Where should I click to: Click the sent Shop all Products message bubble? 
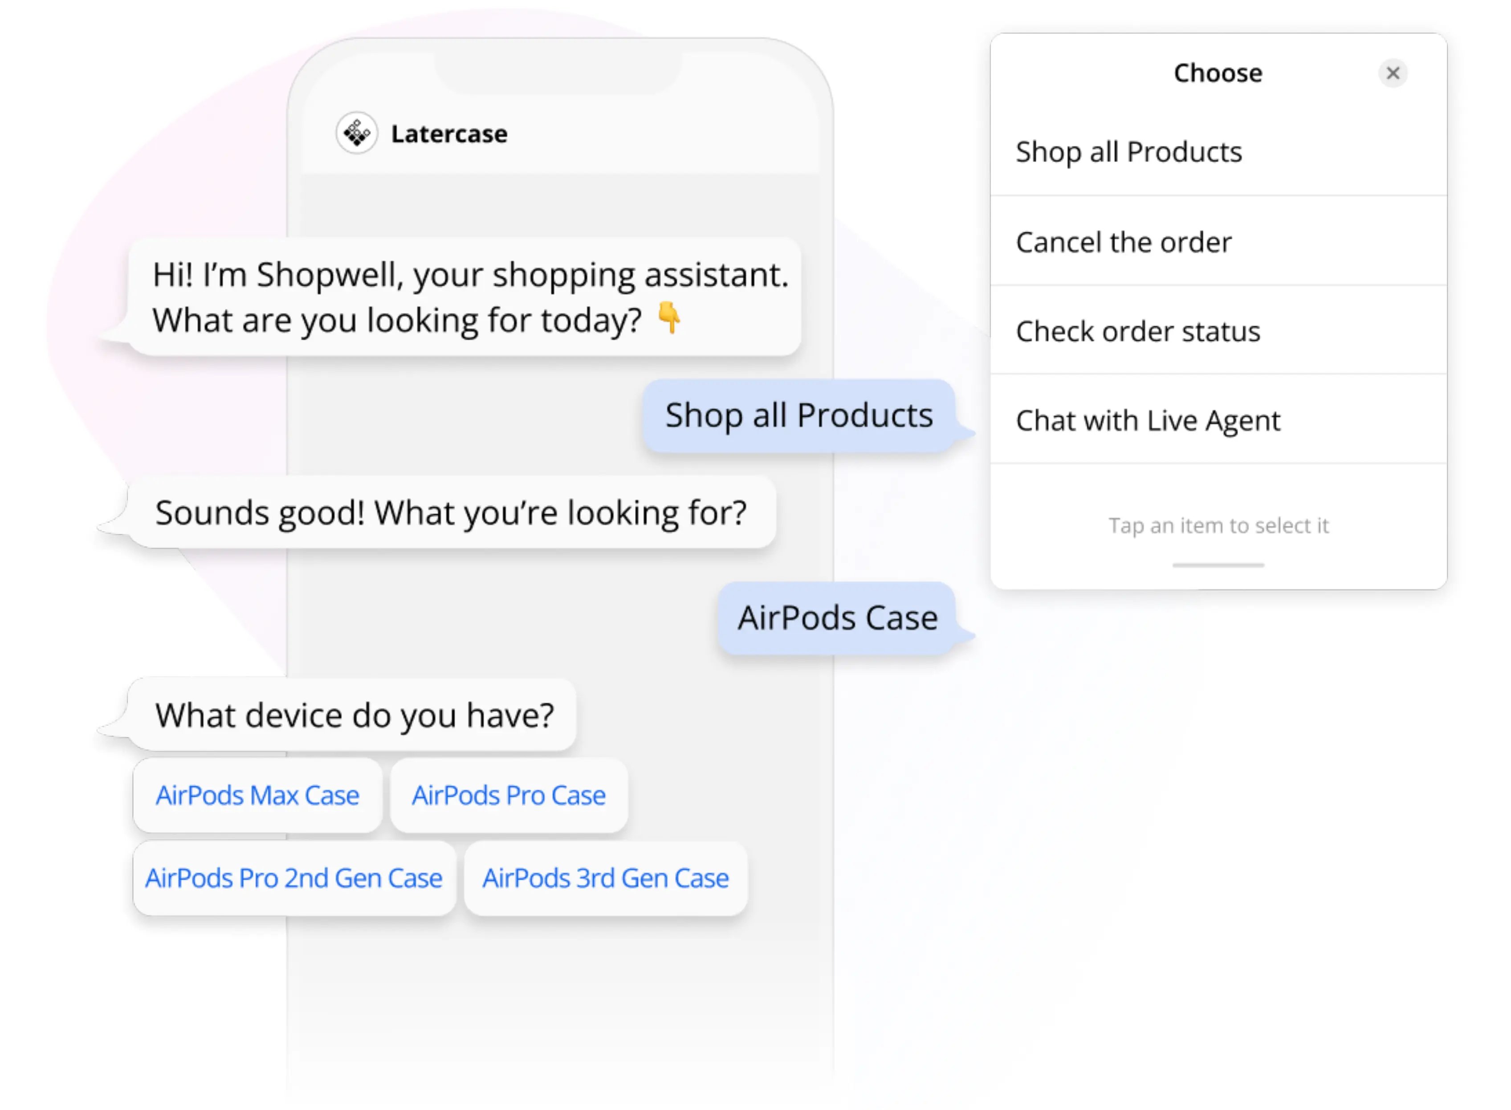click(x=799, y=415)
